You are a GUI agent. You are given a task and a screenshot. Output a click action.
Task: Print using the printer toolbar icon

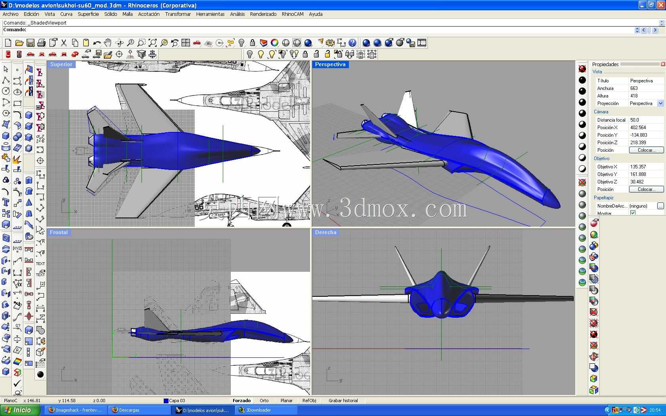pyautogui.click(x=41, y=43)
